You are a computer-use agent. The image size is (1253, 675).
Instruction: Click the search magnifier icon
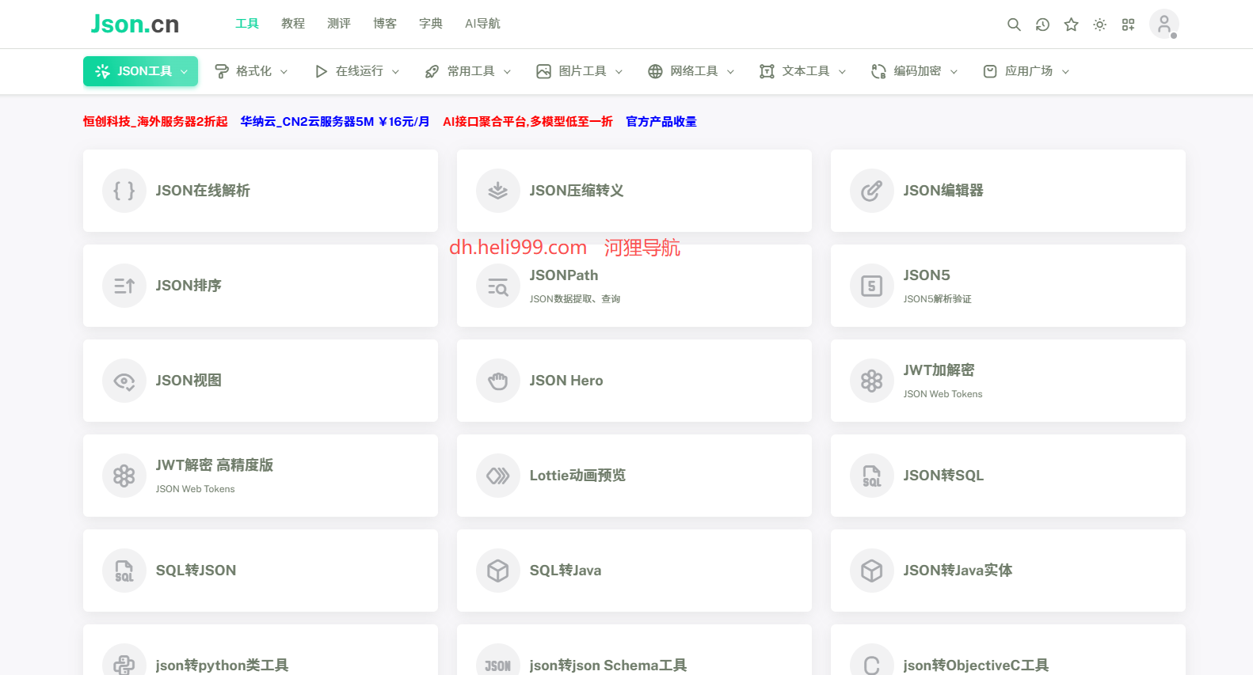click(x=1014, y=25)
